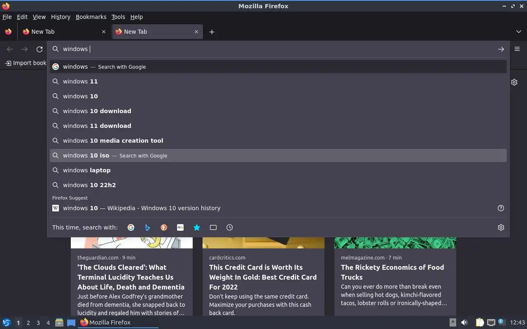Image resolution: width=527 pixels, height=329 pixels.
Task: Open the Firefox hamburger application menu
Action: 517,49
